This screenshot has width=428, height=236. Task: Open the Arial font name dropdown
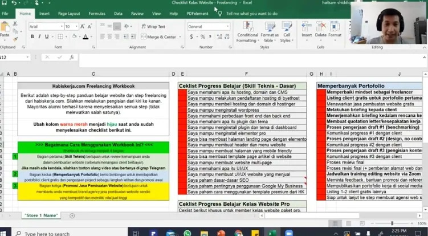pyautogui.click(x=62, y=26)
